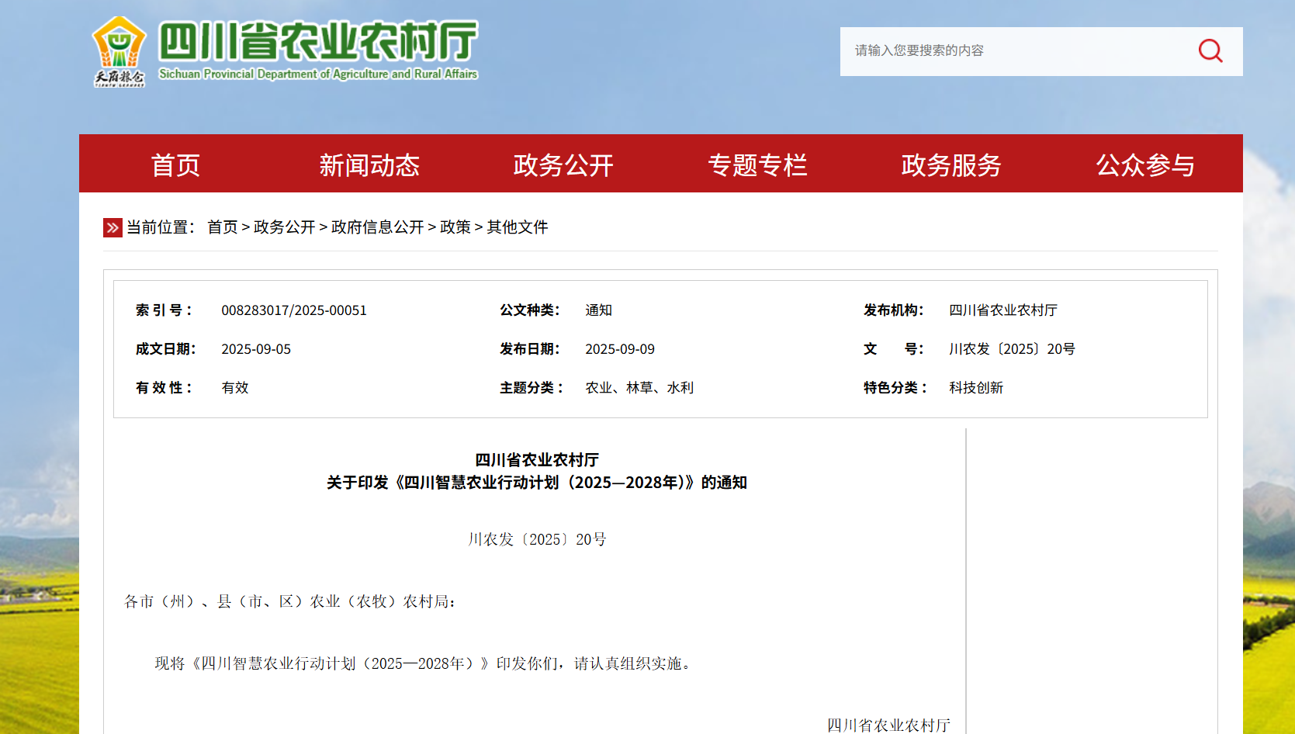The width and height of the screenshot is (1295, 734).
Task: Open the 政策 breadcrumb link
Action: 455,227
